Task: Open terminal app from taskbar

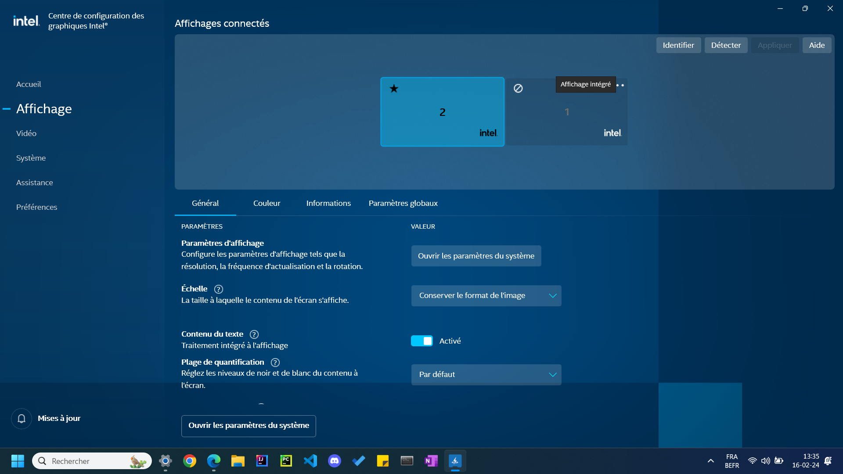Action: [407, 461]
